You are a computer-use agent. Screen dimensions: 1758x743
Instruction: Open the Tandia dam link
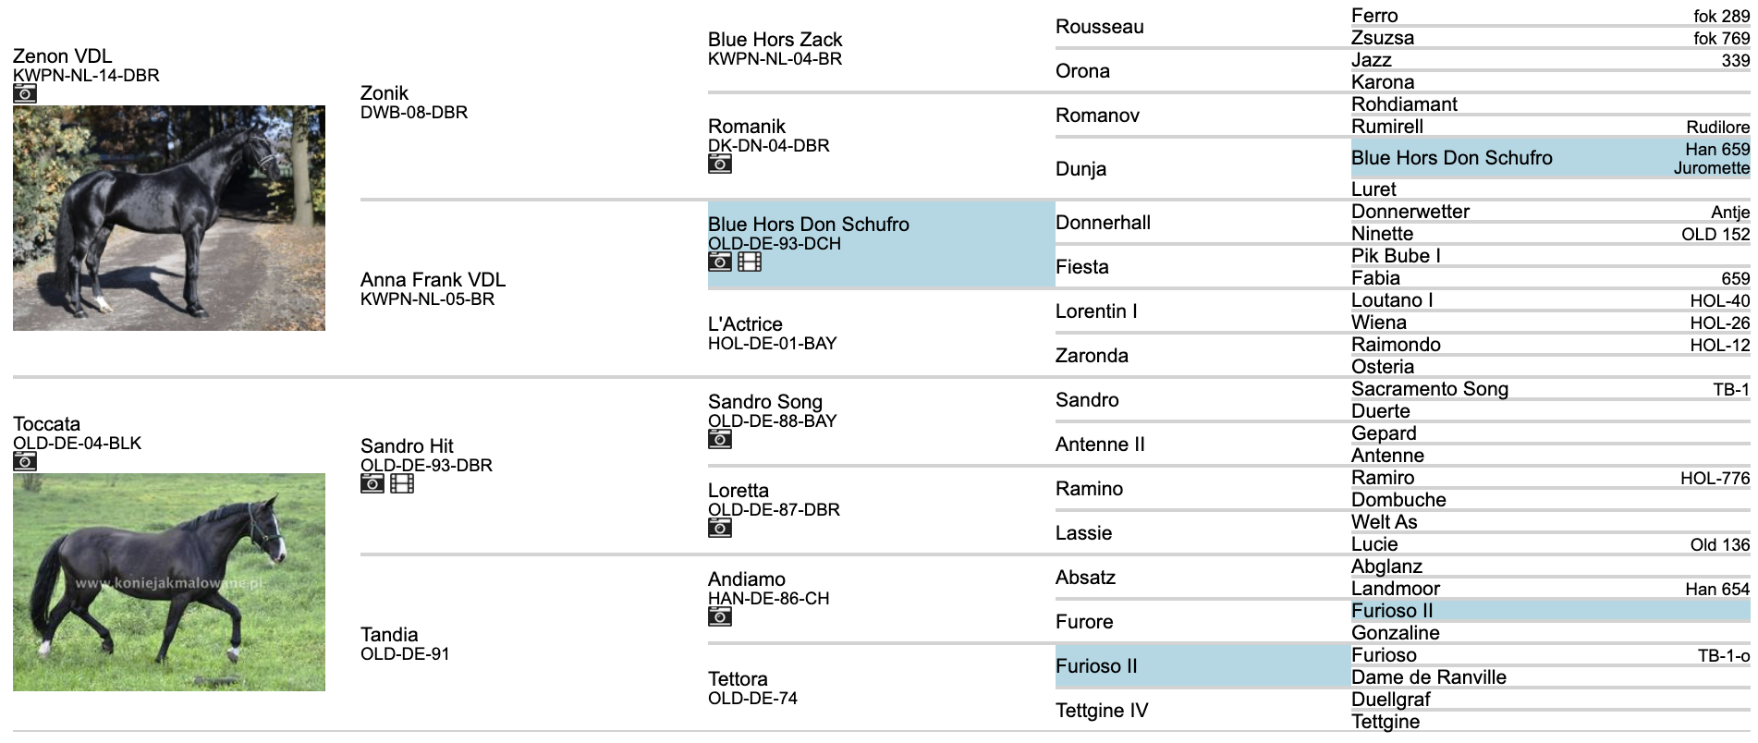(389, 635)
